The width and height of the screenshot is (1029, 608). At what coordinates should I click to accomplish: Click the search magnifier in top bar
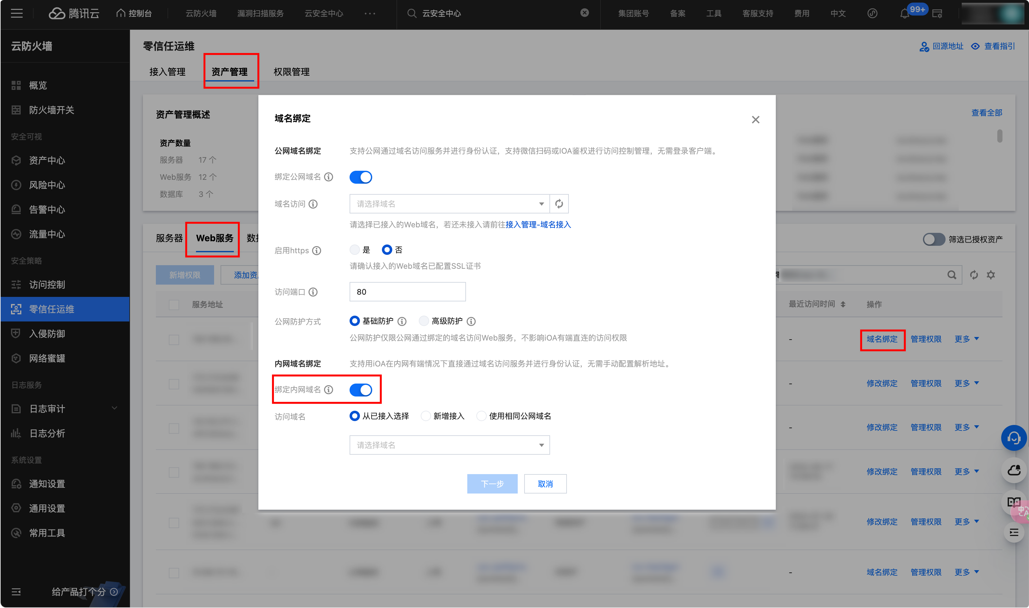[x=412, y=14]
